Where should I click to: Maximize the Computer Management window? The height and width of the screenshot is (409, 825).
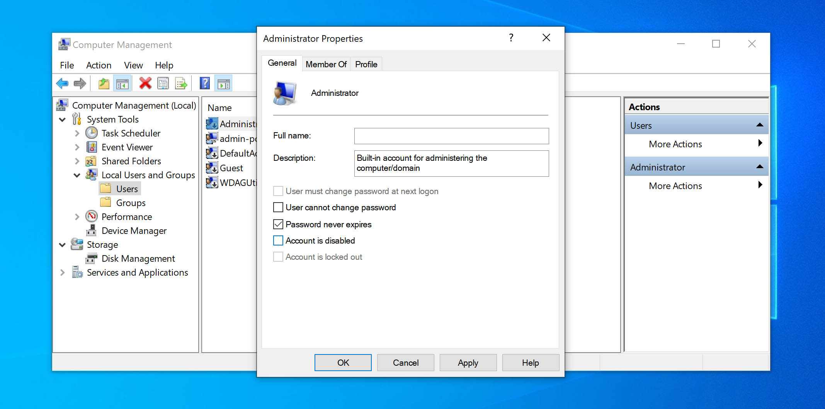coord(716,44)
